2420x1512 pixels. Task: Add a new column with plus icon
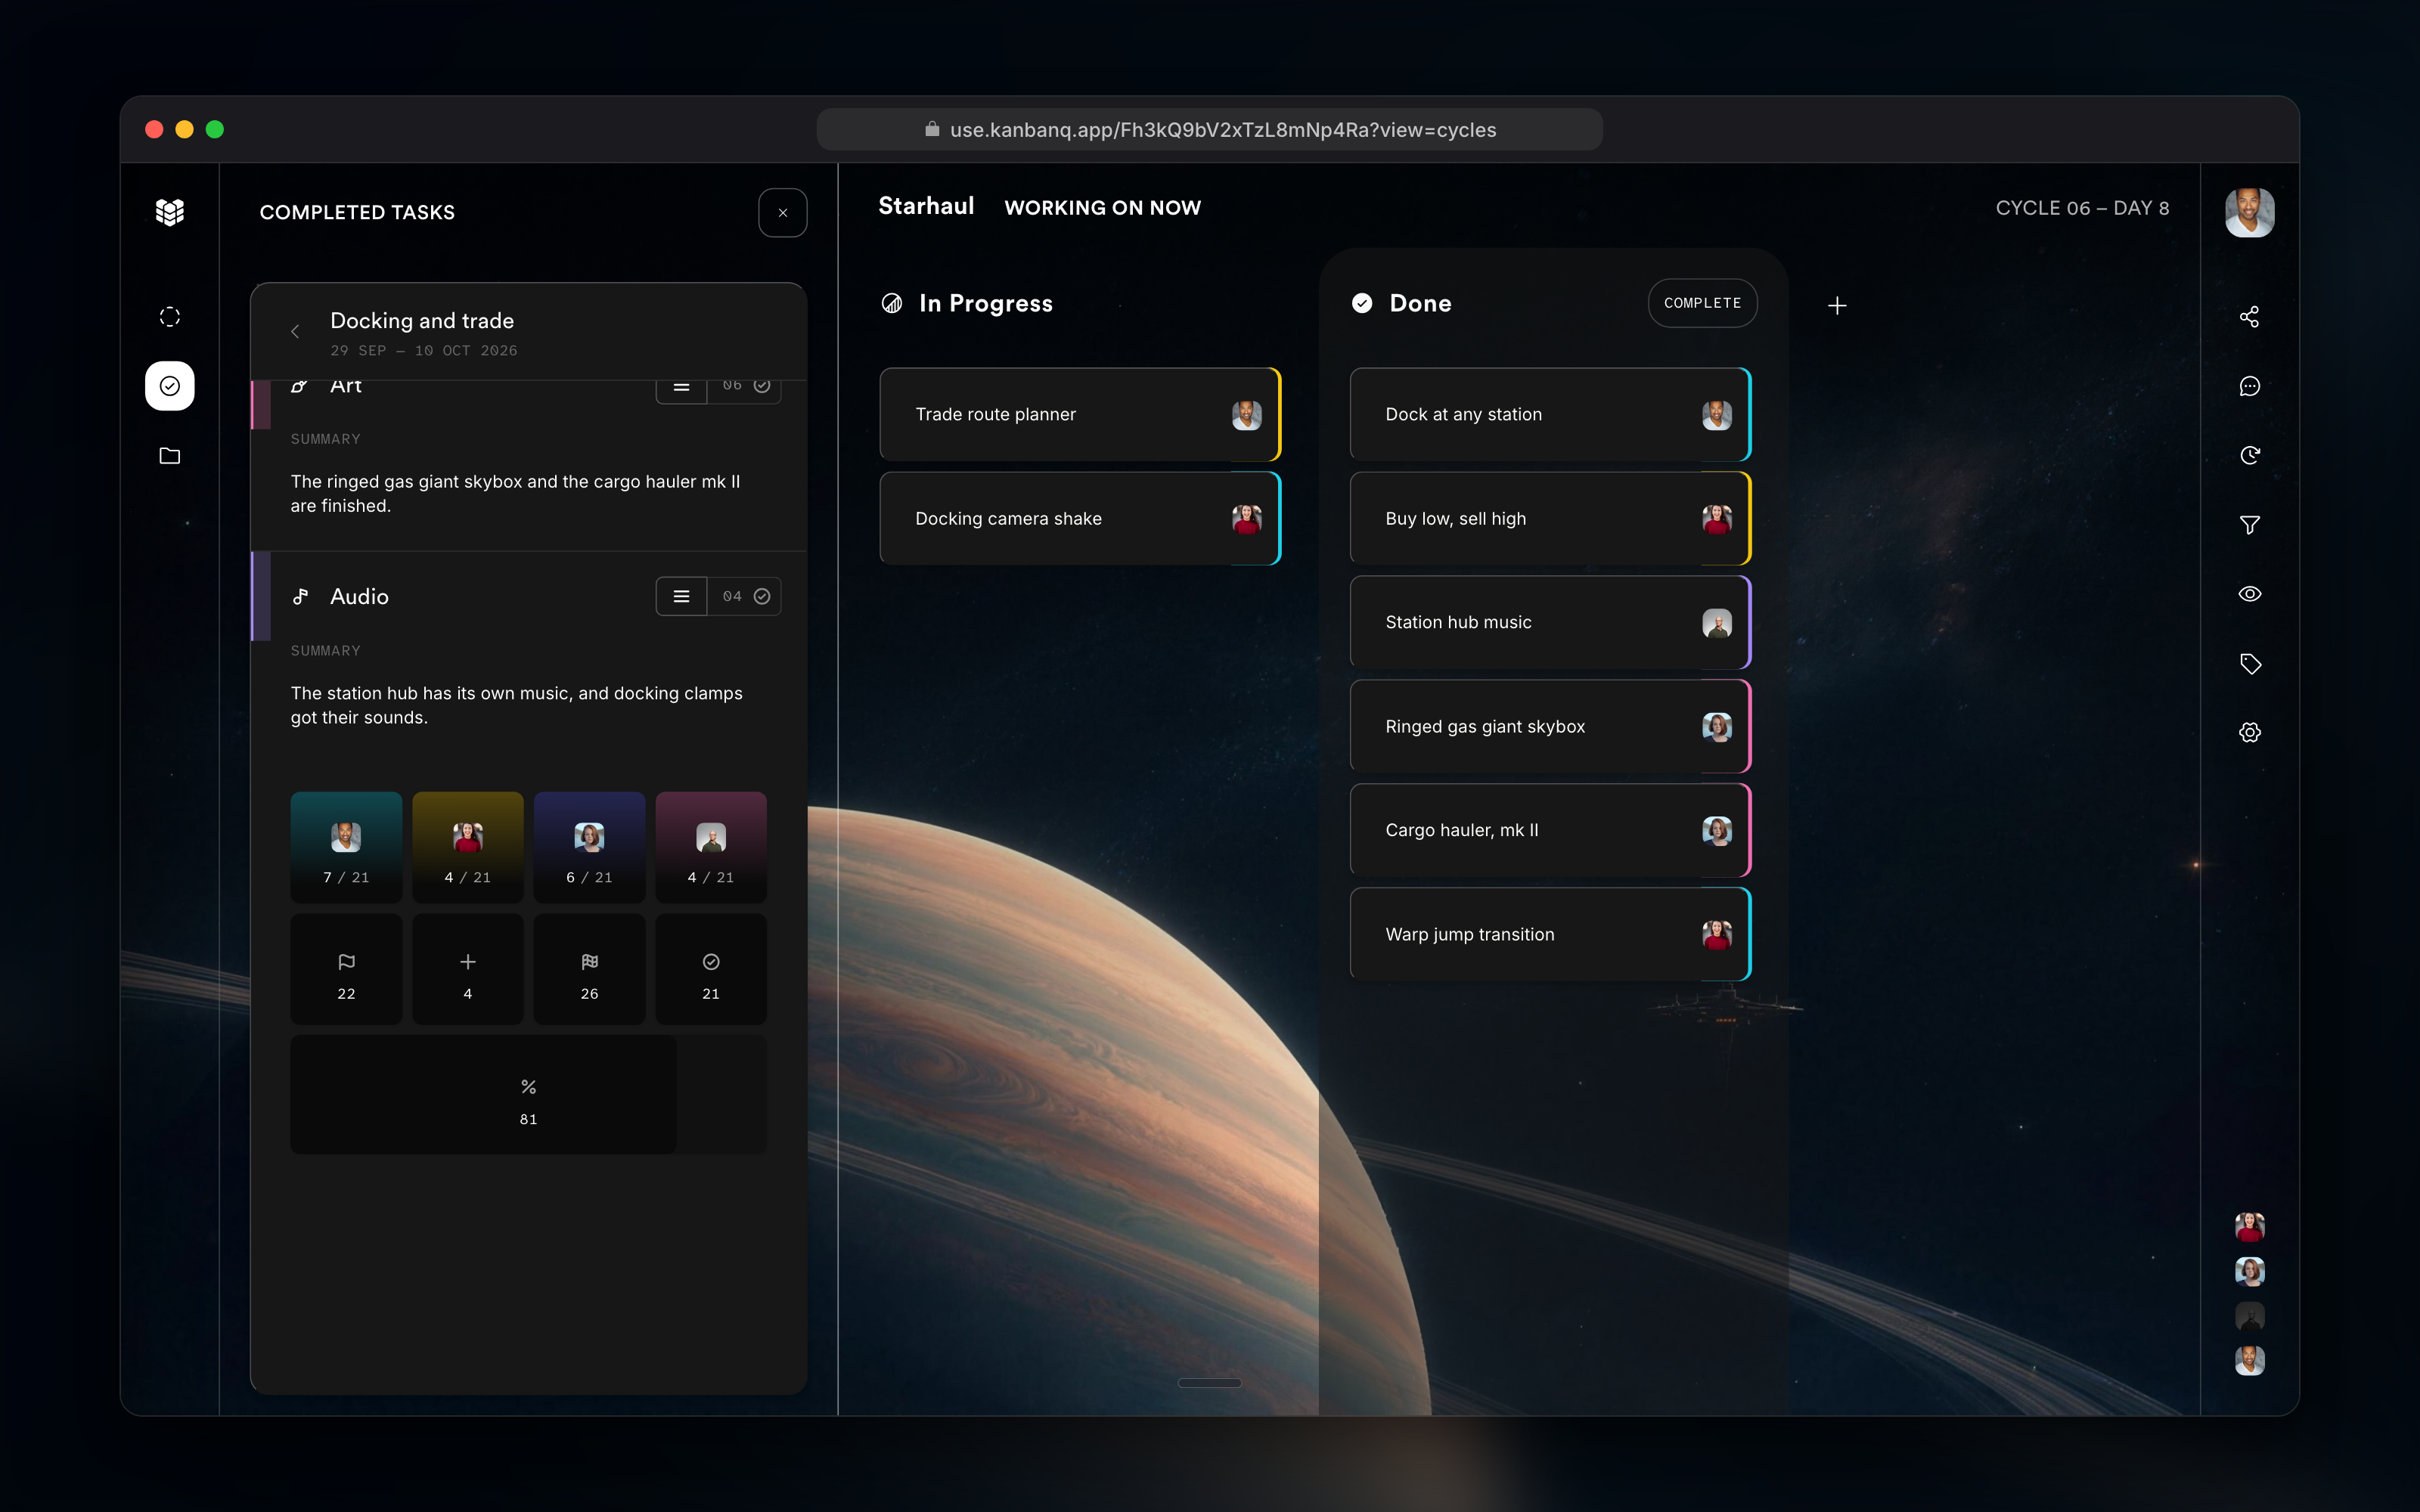coord(1837,306)
